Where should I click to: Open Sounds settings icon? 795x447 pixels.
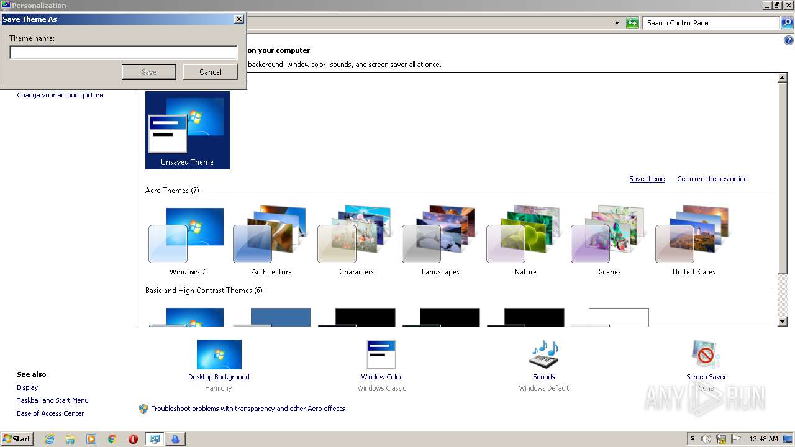(543, 354)
